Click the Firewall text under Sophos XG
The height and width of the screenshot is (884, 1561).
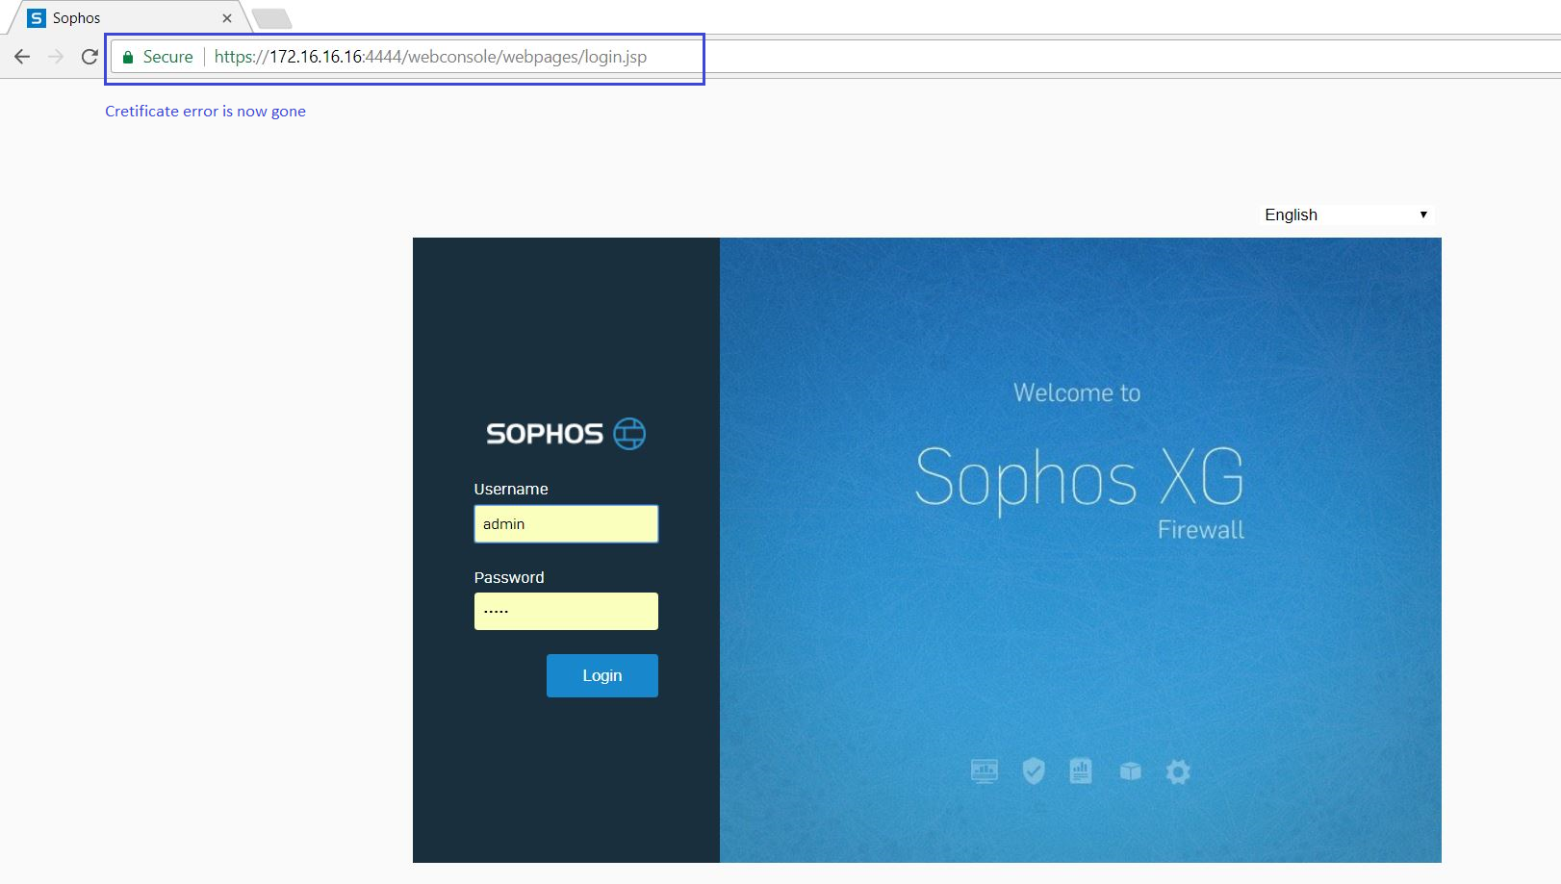[x=1201, y=530]
